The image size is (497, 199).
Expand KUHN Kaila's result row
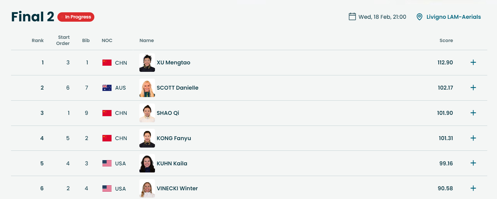coord(473,163)
